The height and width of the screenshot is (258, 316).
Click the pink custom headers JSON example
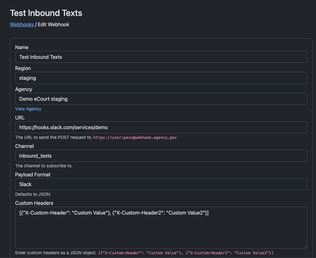click(186, 253)
